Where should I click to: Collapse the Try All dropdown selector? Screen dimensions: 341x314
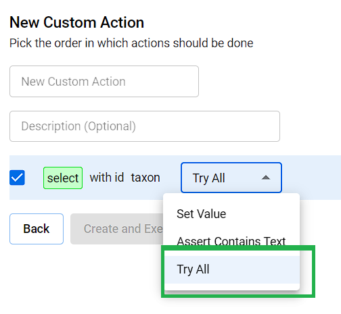click(231, 178)
